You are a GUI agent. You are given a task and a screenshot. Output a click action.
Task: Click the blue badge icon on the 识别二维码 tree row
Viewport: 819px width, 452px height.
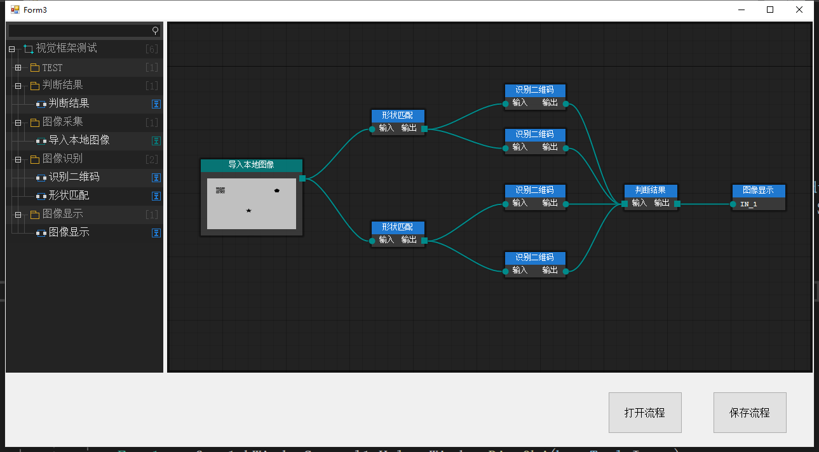click(156, 178)
